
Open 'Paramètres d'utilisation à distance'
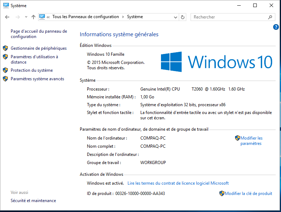point(34,59)
